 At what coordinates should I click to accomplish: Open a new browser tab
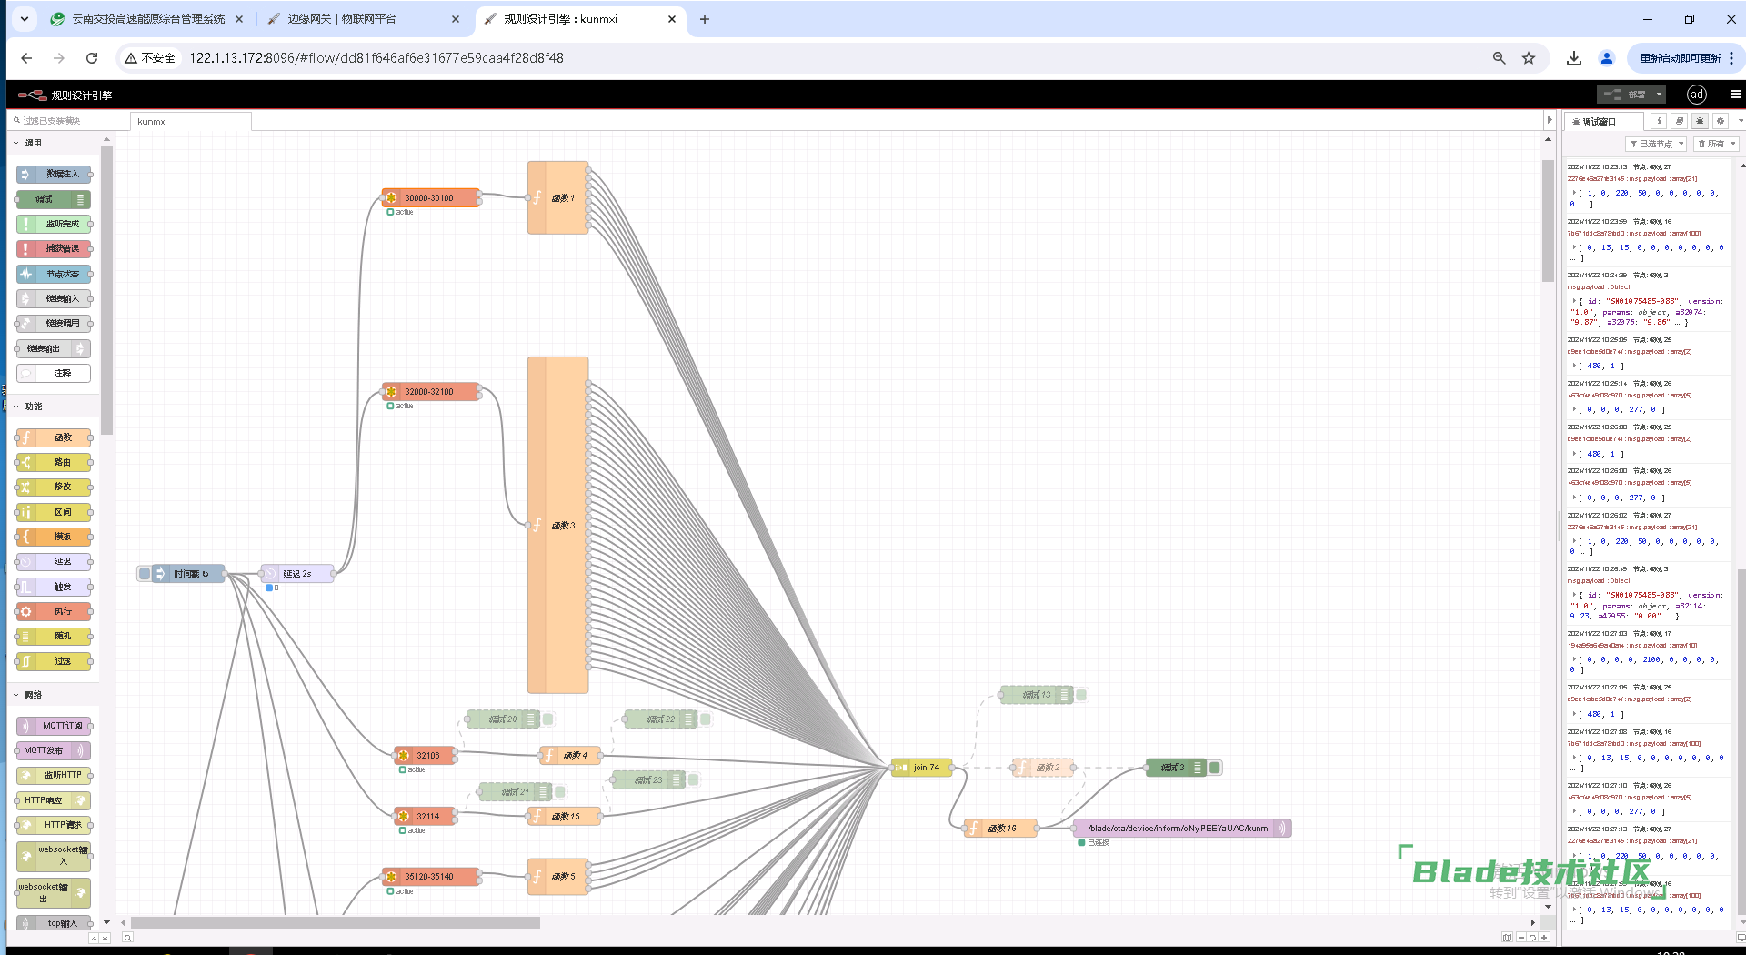(705, 18)
